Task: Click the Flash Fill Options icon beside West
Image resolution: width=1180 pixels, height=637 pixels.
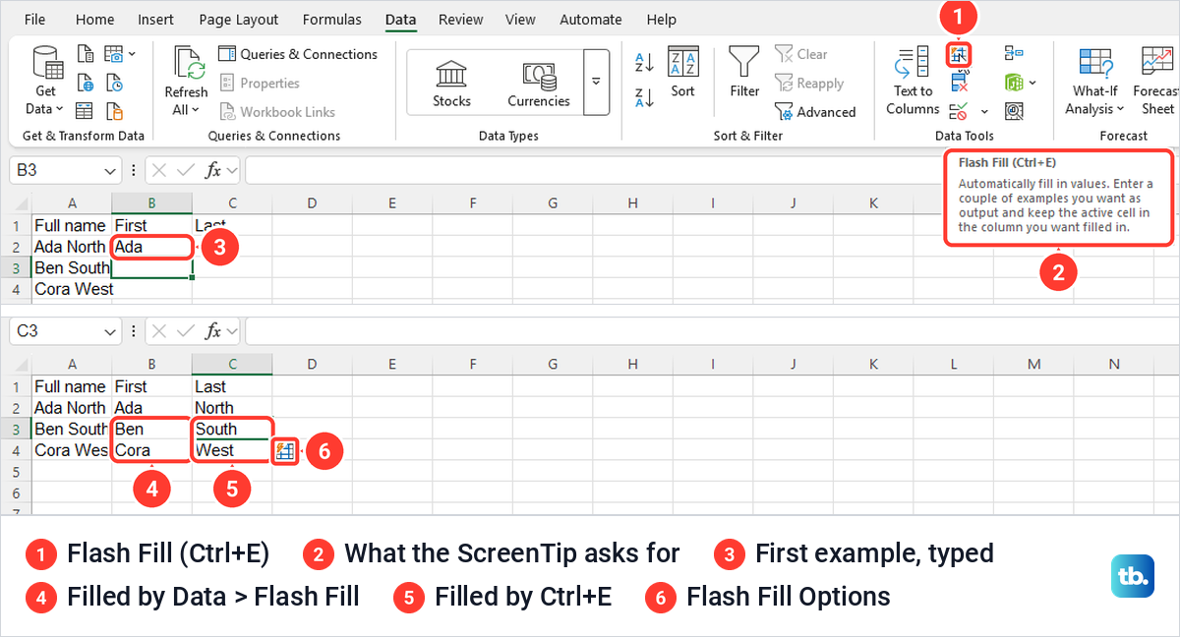Action: (x=285, y=450)
